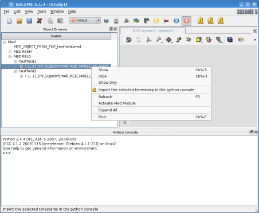
Task: Choose Find in the context menu
Action: [151, 117]
